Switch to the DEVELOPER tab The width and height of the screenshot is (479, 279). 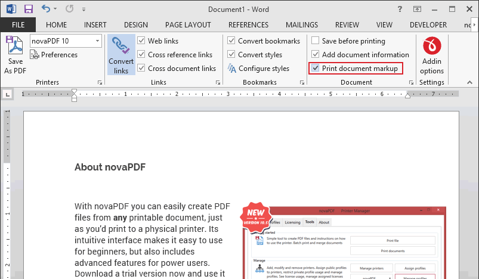428,24
